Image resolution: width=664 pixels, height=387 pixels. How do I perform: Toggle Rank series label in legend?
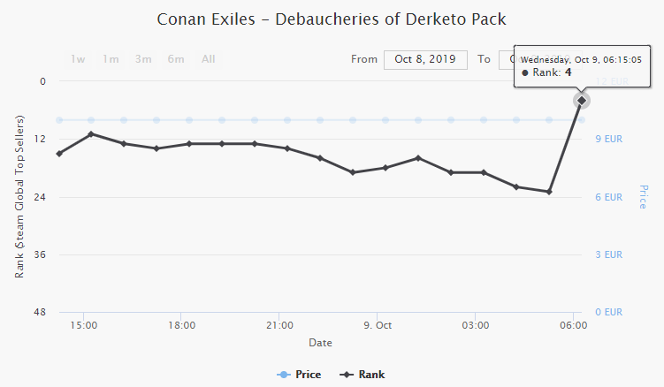pyautogui.click(x=371, y=375)
